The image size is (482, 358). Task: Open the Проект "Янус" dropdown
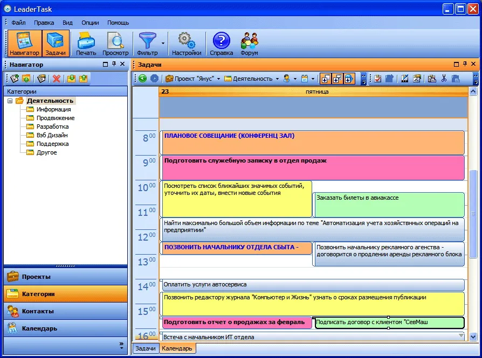tap(192, 79)
